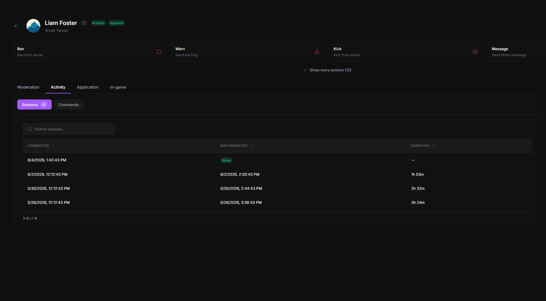Sort by Connected column arrows
This screenshot has height=301, width=546.
[53, 146]
